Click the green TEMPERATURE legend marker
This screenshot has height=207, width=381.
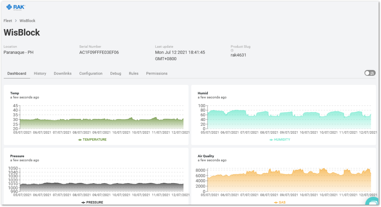point(80,140)
